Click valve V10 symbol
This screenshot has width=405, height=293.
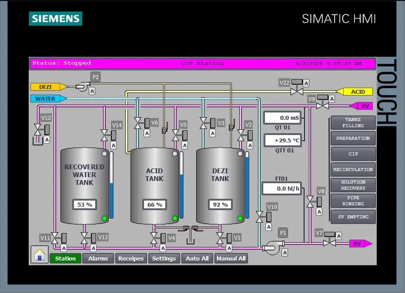[264, 217]
